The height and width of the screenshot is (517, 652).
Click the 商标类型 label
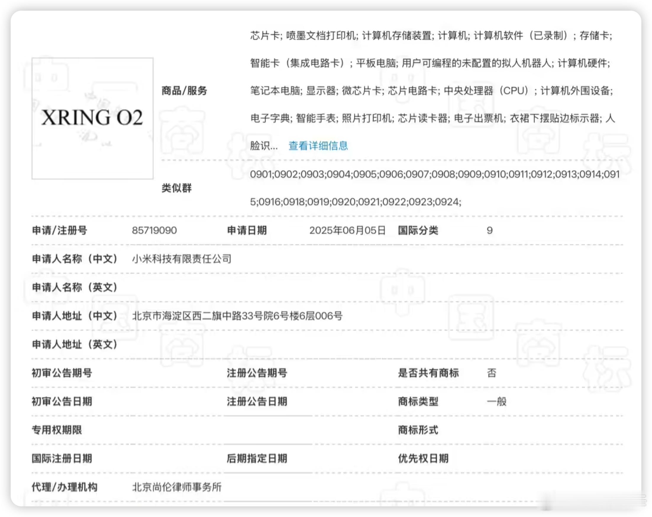[x=418, y=402]
